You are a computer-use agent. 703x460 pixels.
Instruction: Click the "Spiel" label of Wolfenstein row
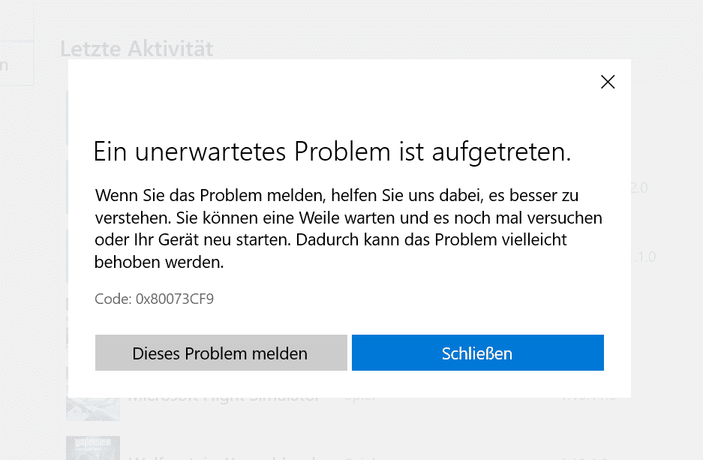(x=360, y=458)
